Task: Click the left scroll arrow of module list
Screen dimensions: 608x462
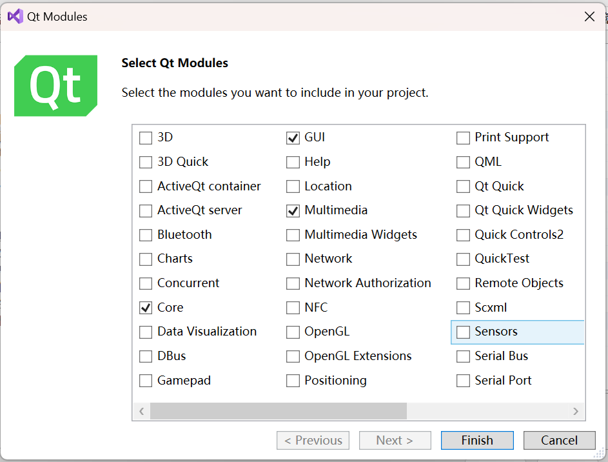Action: click(x=142, y=411)
